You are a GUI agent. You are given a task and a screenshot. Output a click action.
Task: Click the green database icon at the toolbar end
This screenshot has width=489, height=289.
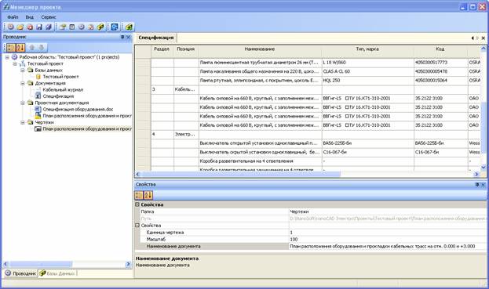pos(129,27)
